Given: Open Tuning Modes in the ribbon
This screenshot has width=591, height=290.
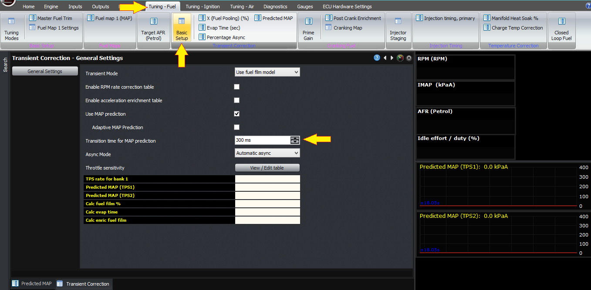Looking at the screenshot, I should point(12,29).
